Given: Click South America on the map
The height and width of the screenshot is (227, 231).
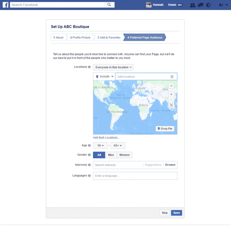Looking at the screenshot, I should coord(117,112).
